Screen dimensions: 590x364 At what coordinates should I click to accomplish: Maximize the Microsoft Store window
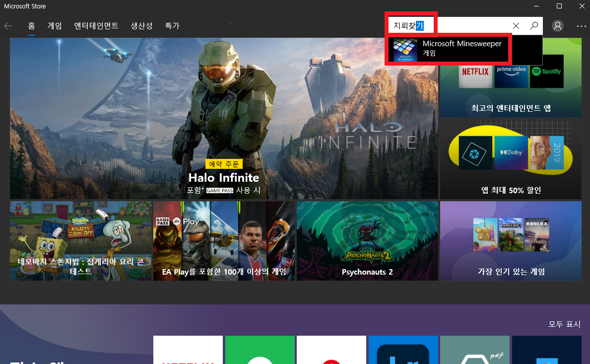(559, 6)
